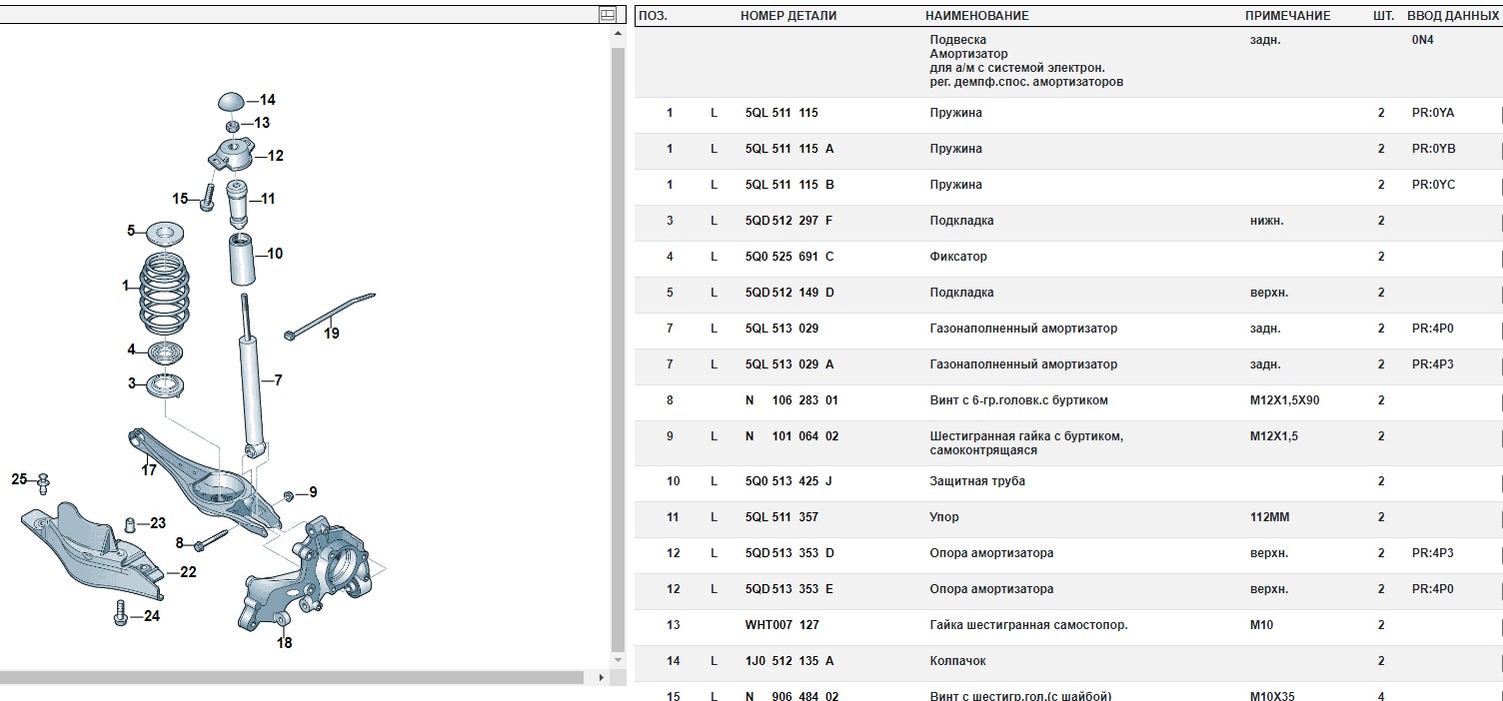This screenshot has height=701, width=1503.
Task: Click the diagram scrollbar up arrow
Action: [618, 36]
